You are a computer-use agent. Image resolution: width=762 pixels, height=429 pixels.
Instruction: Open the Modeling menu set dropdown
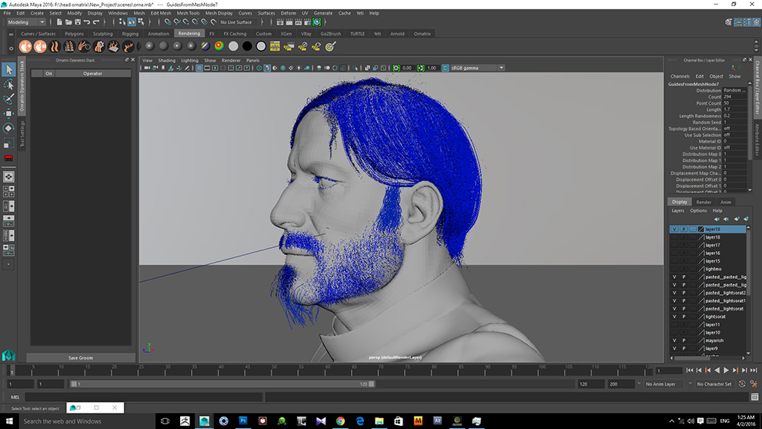pos(25,22)
